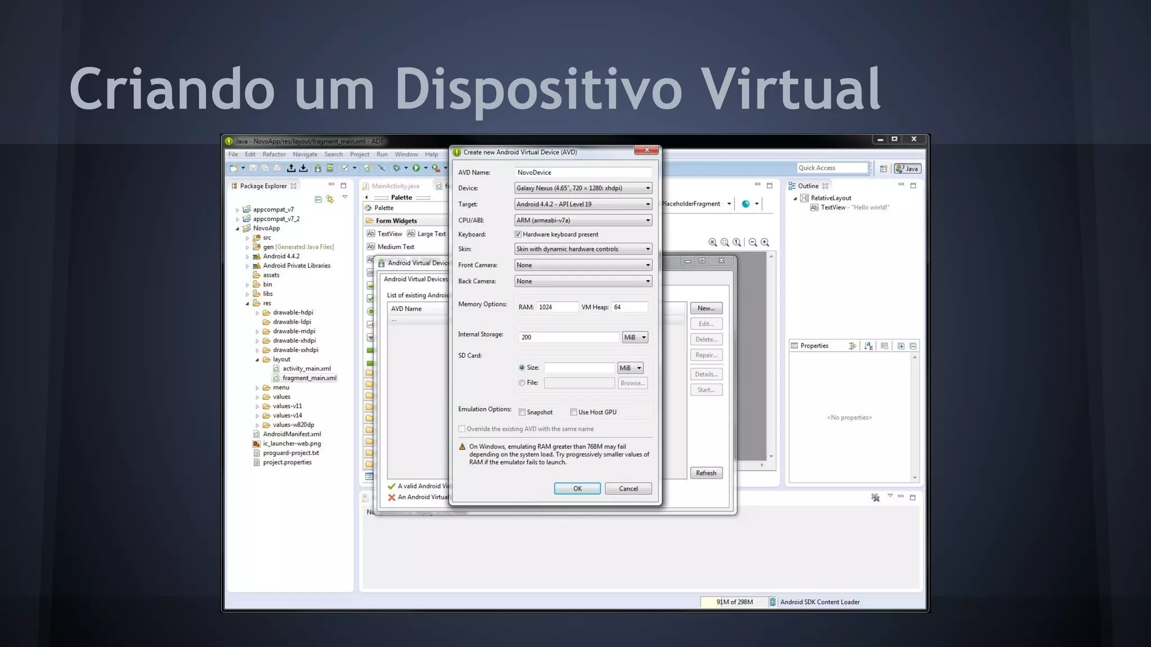Expand the appcompat_v7 project node
1151x647 pixels.
(237, 210)
